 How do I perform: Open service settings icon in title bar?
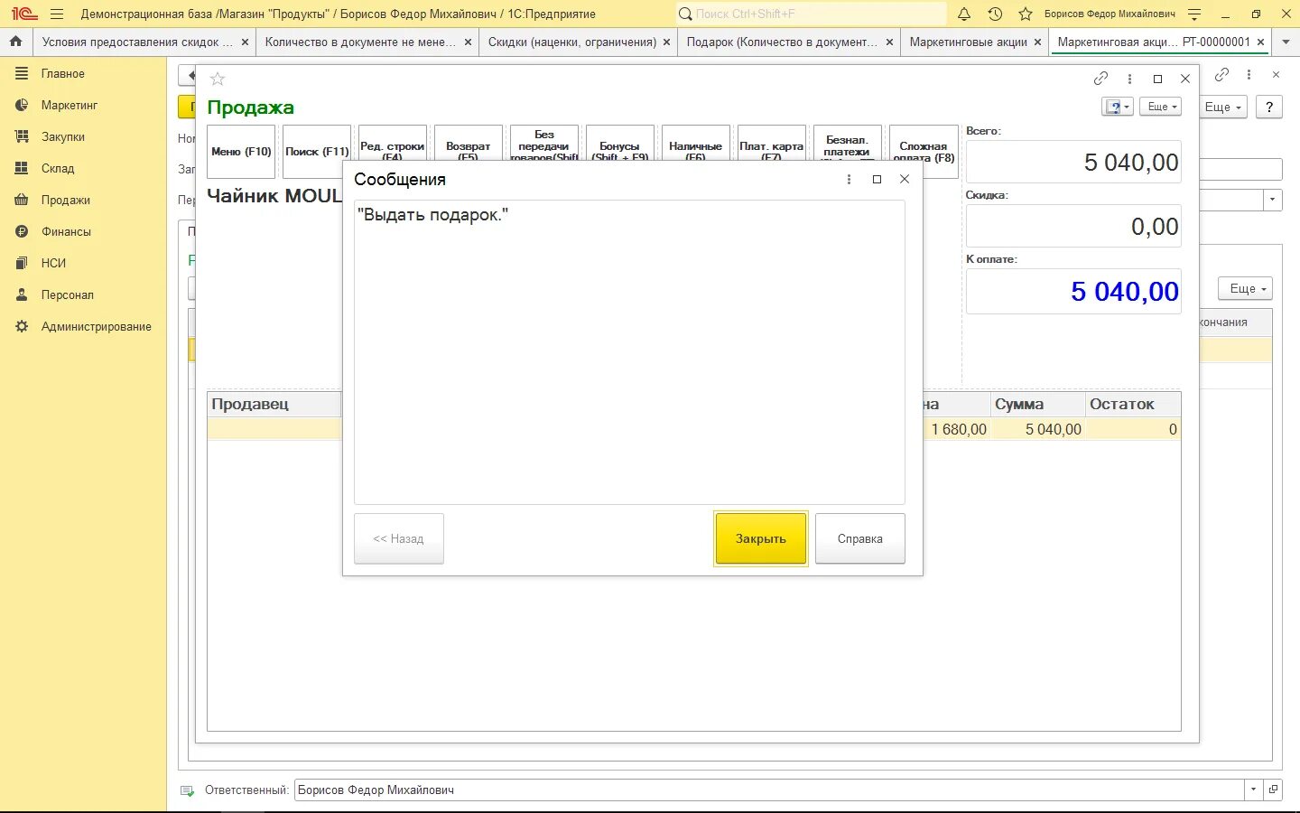[1194, 14]
